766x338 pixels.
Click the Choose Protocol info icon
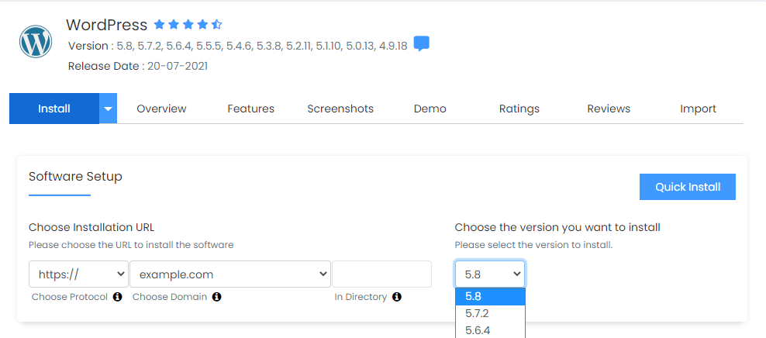(x=117, y=296)
